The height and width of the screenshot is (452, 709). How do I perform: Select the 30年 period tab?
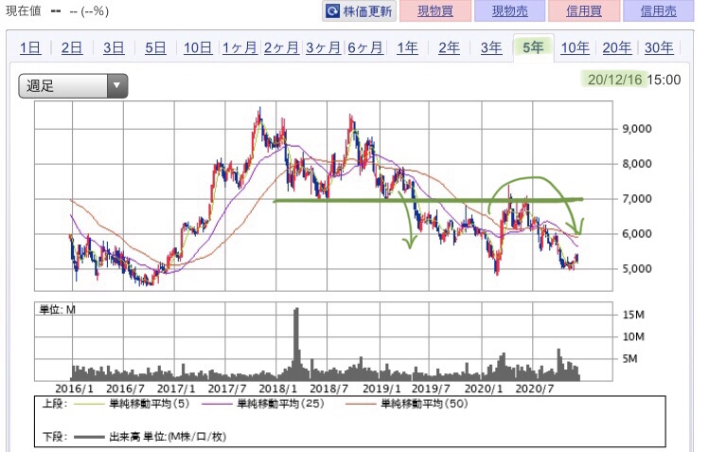[x=659, y=47]
